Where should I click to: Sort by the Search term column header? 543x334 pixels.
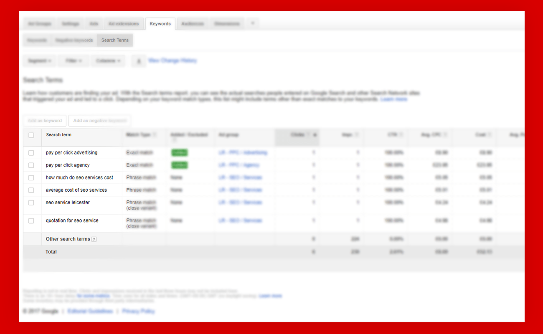59,135
